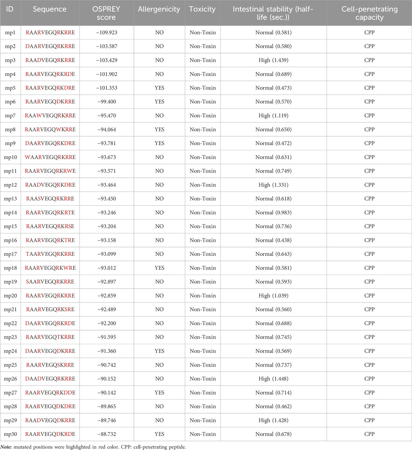
Task: Select the Cell-penetrating capacity header
Action: pos(370,13)
